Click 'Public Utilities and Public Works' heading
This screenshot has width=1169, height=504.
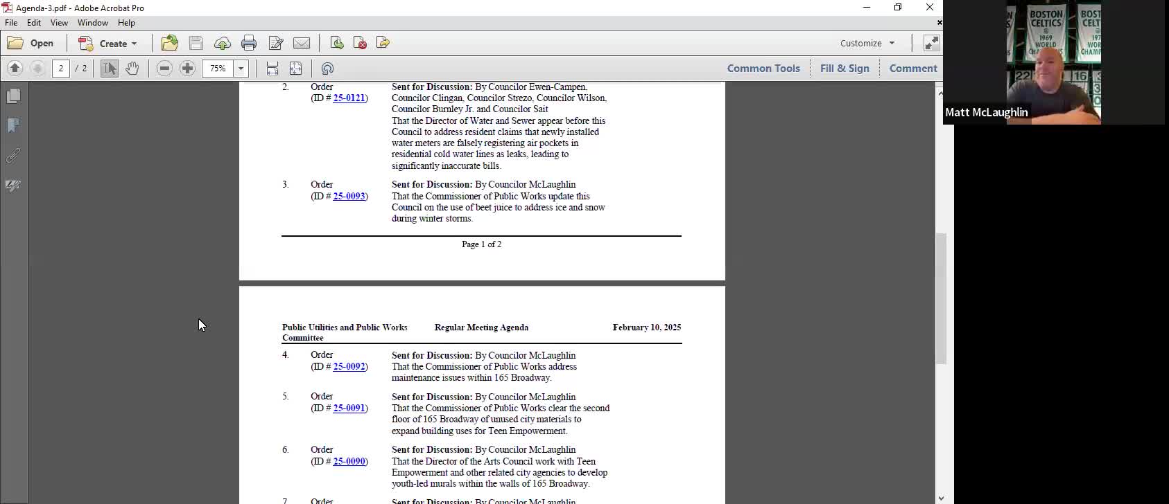345,327
